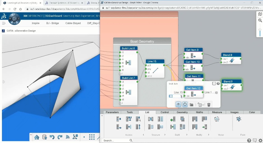Toggle the power activate button in the popup

(185, 104)
